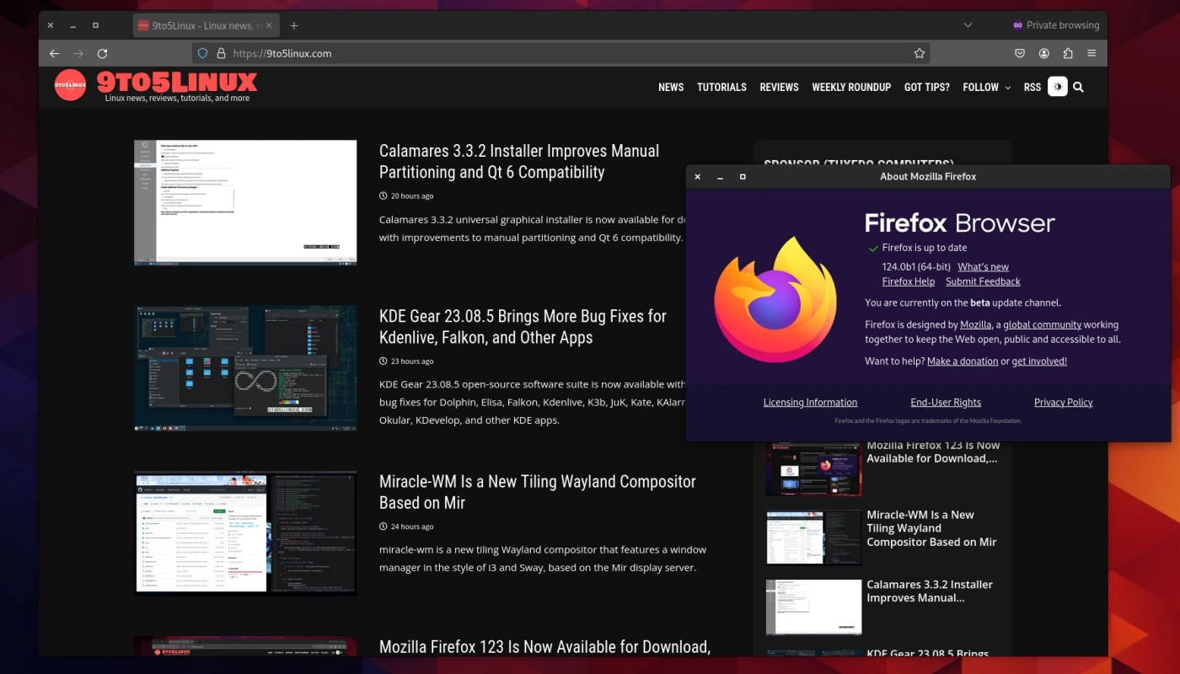The height and width of the screenshot is (674, 1180).
Task: Bookmark this page with the star icon
Action: point(920,53)
